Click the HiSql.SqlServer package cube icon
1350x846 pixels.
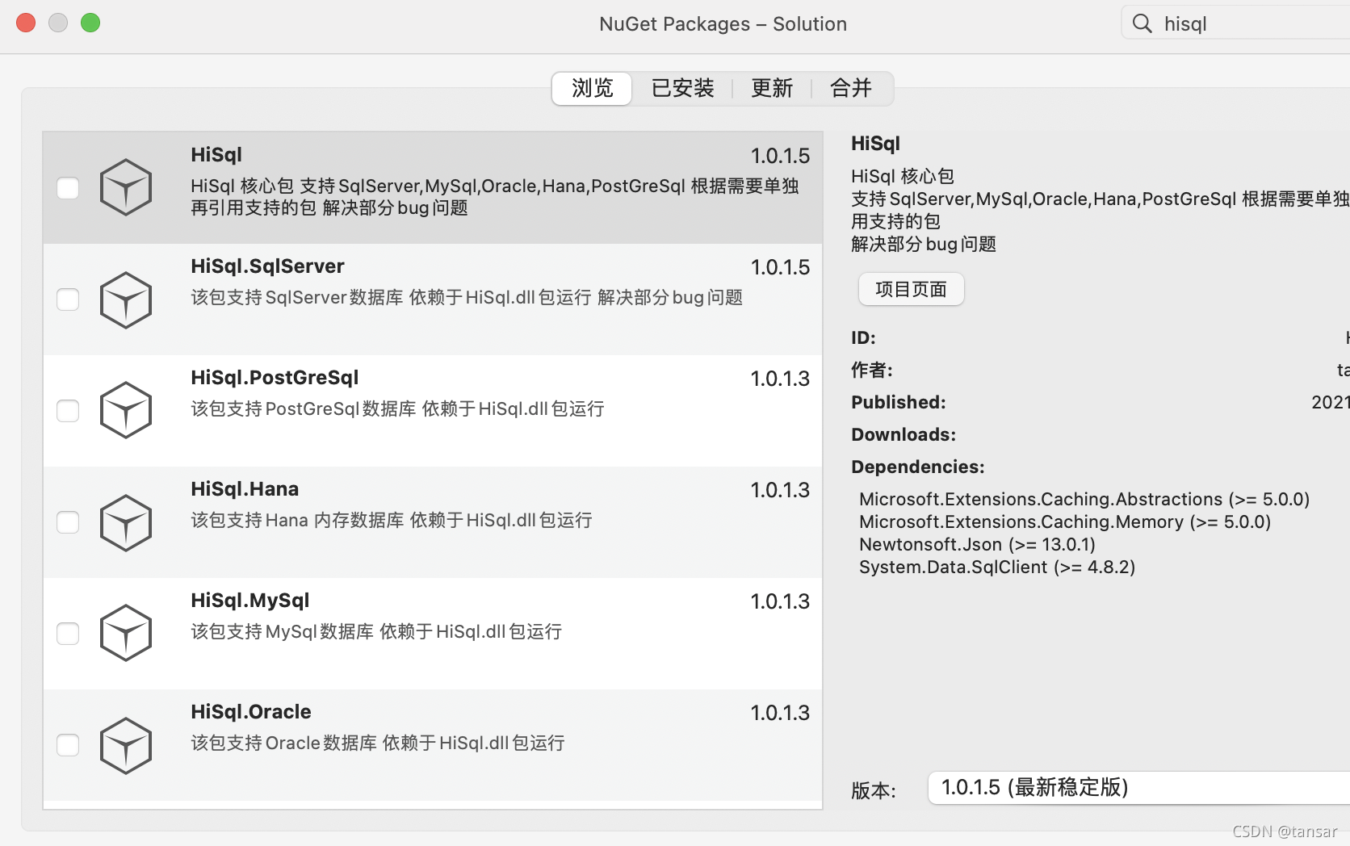126,299
